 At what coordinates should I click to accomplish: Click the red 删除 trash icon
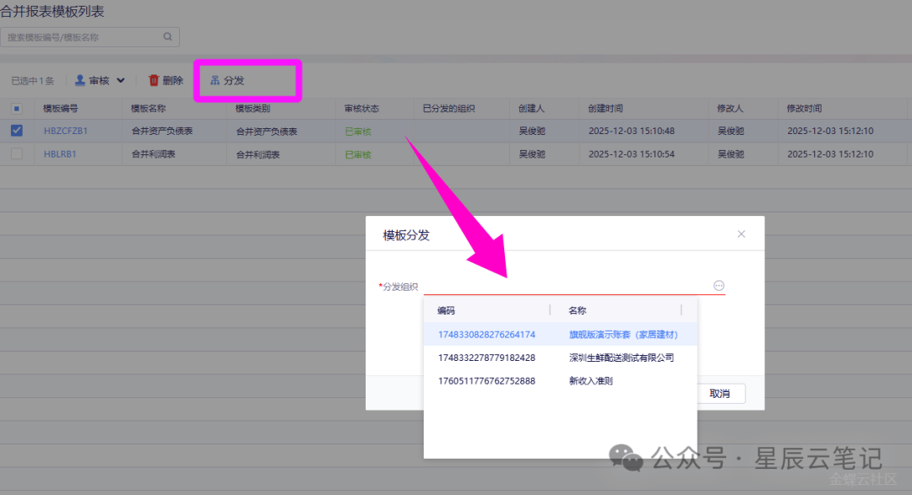(x=154, y=80)
